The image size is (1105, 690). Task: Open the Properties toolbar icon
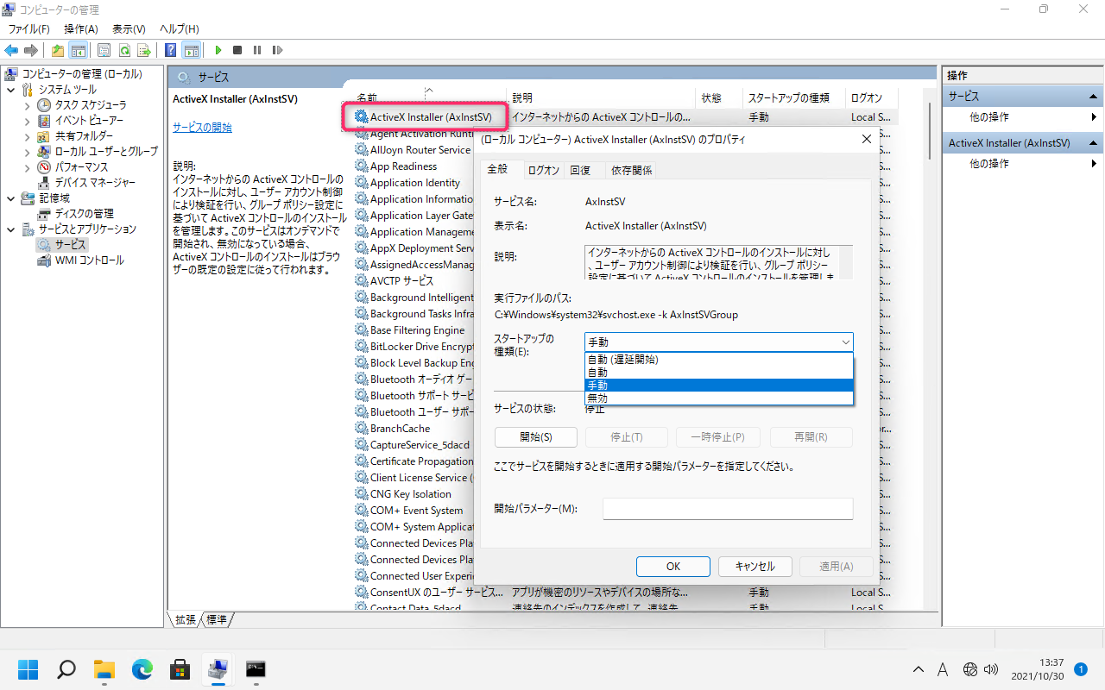click(104, 50)
